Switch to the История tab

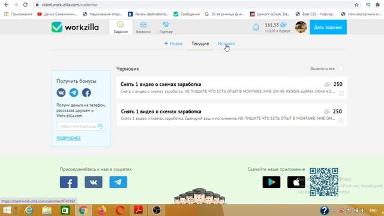coord(226,44)
